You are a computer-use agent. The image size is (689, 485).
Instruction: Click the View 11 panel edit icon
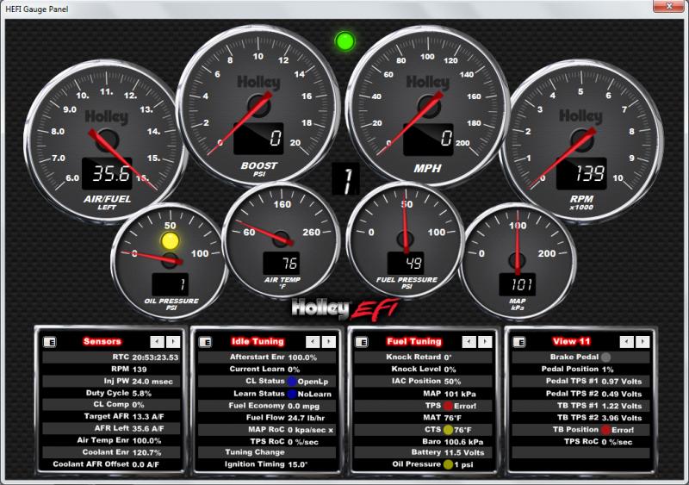[x=519, y=342]
